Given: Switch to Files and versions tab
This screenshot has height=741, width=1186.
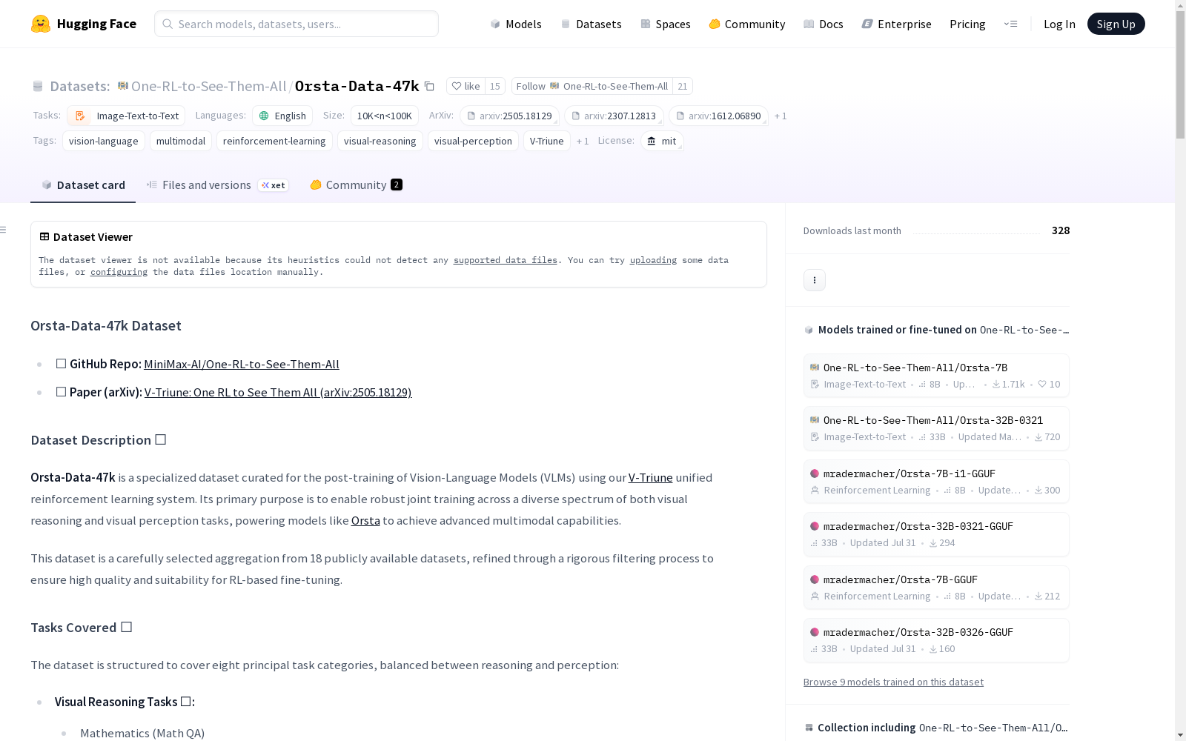Looking at the screenshot, I should tap(217, 185).
